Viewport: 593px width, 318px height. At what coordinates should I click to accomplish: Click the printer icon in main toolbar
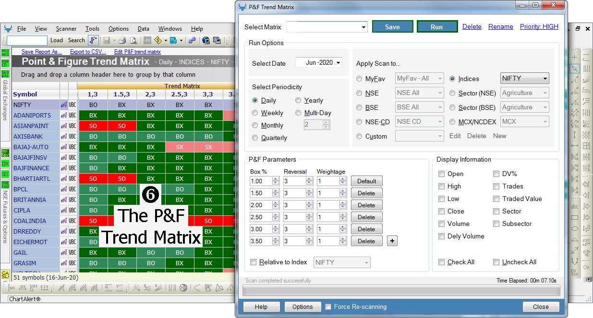[x=122, y=40]
